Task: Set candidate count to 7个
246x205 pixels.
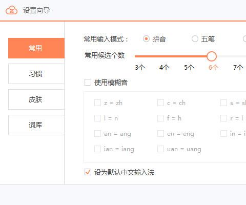Action: click(x=238, y=68)
